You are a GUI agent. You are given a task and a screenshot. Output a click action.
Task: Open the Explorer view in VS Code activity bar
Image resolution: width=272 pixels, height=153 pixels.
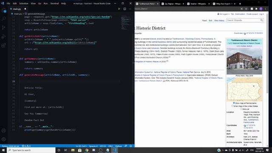pyautogui.click(x=4, y=10)
